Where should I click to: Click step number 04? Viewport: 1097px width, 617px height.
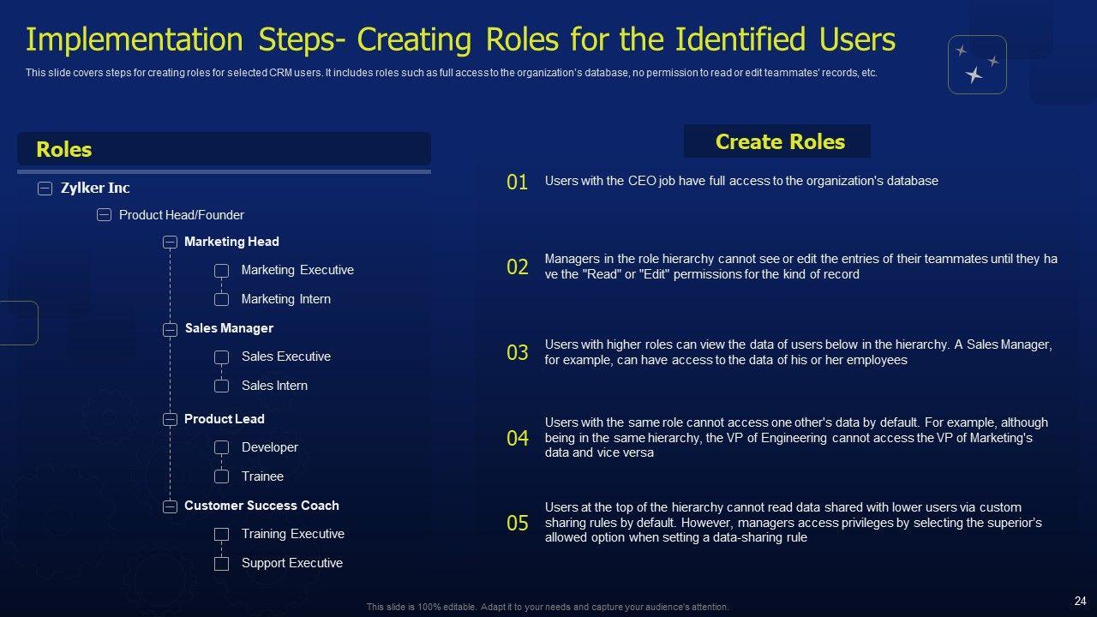tap(518, 439)
